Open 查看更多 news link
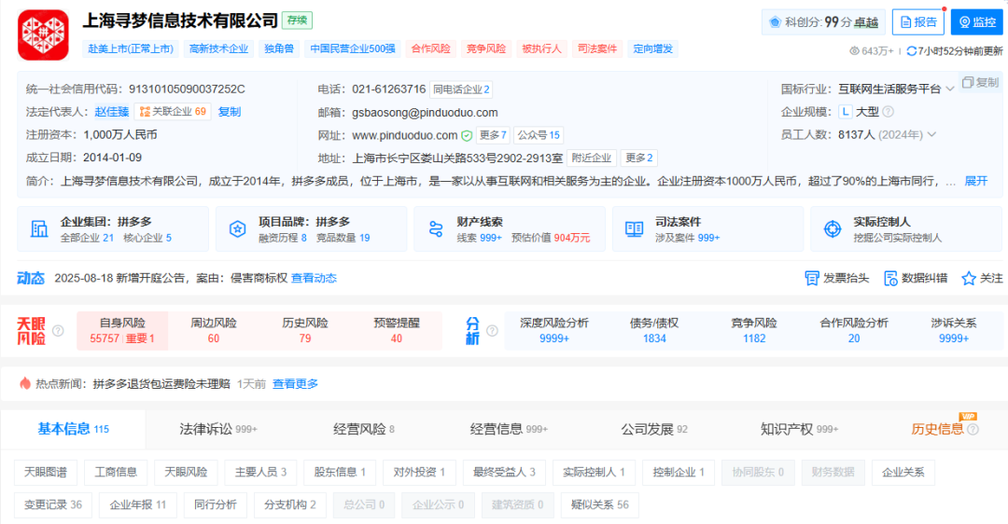Screen dimensions: 1008x524 tap(295, 384)
